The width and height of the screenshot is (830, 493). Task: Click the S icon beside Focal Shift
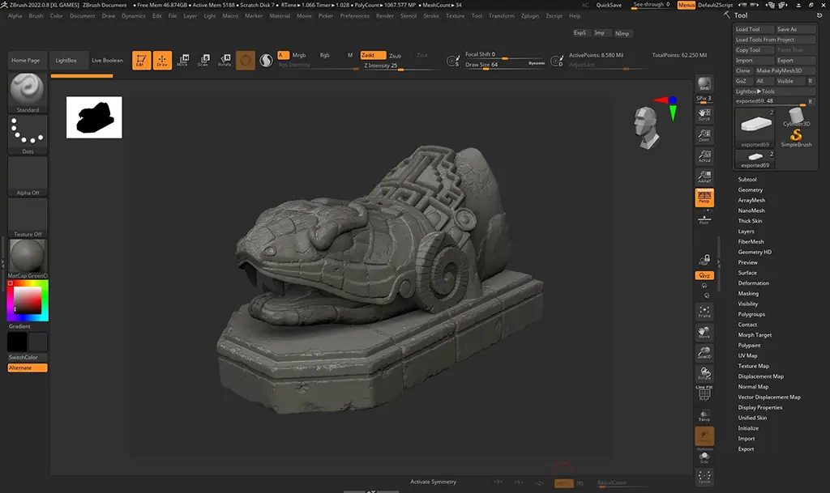453,62
